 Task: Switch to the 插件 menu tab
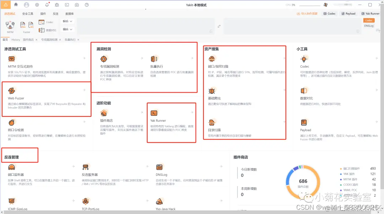[43, 14]
